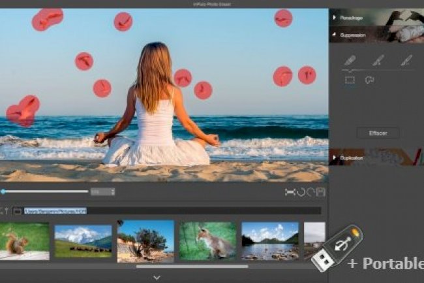Click the fit-to-window icon
The height and width of the screenshot is (283, 424).
290,192
